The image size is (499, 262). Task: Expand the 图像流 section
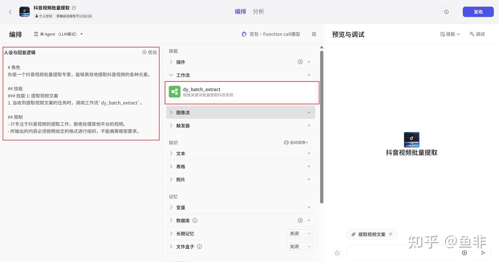click(171, 112)
